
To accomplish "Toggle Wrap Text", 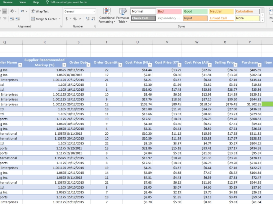I will 40,11.
